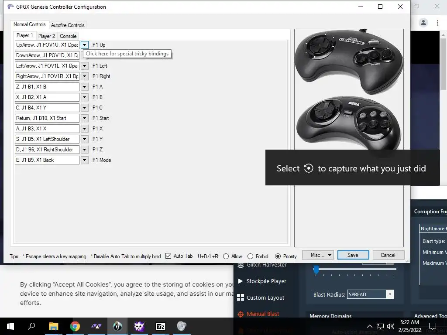Click the P1 Right binding field
447x335 pixels.
(x=47, y=76)
